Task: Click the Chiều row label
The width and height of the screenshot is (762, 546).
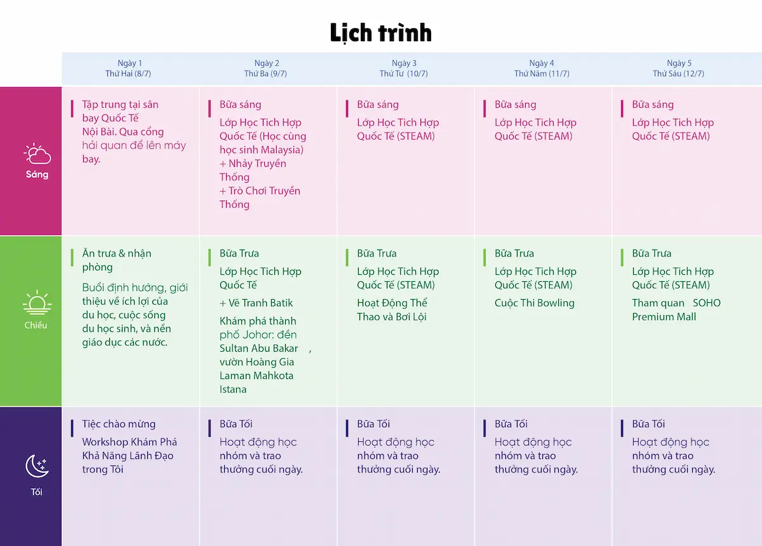Action: [x=37, y=325]
